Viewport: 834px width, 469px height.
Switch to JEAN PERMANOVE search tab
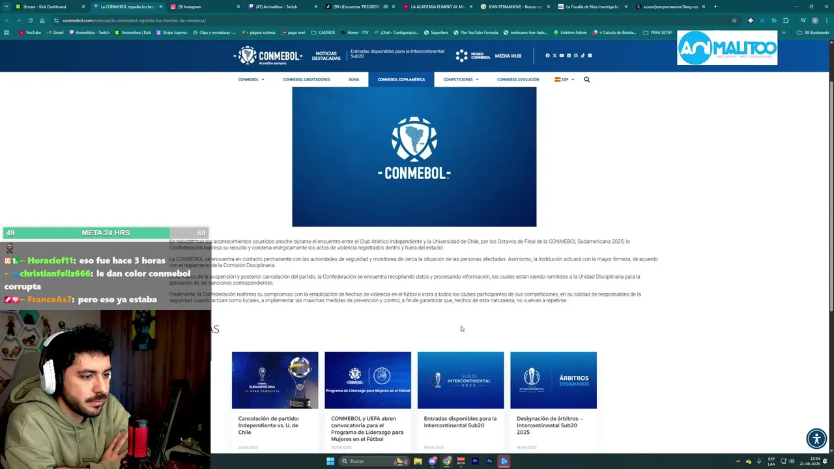pos(515,7)
